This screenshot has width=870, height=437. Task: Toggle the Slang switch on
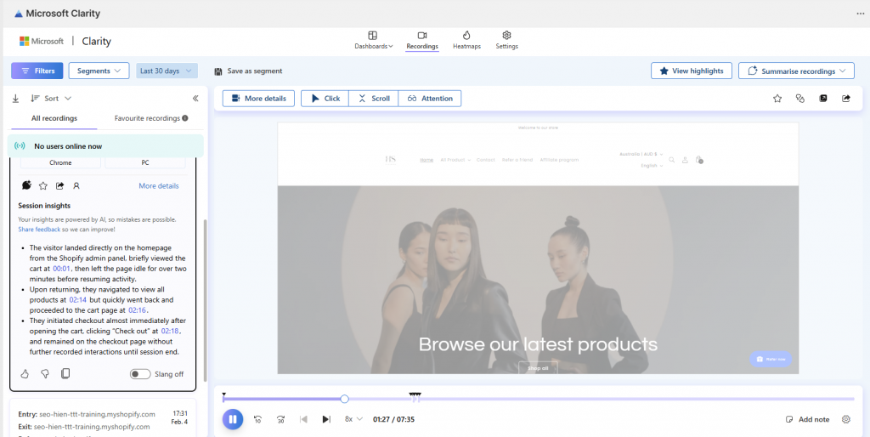click(x=140, y=374)
